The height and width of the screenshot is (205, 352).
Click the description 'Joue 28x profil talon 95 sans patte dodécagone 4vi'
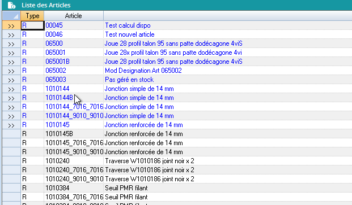[x=173, y=53]
